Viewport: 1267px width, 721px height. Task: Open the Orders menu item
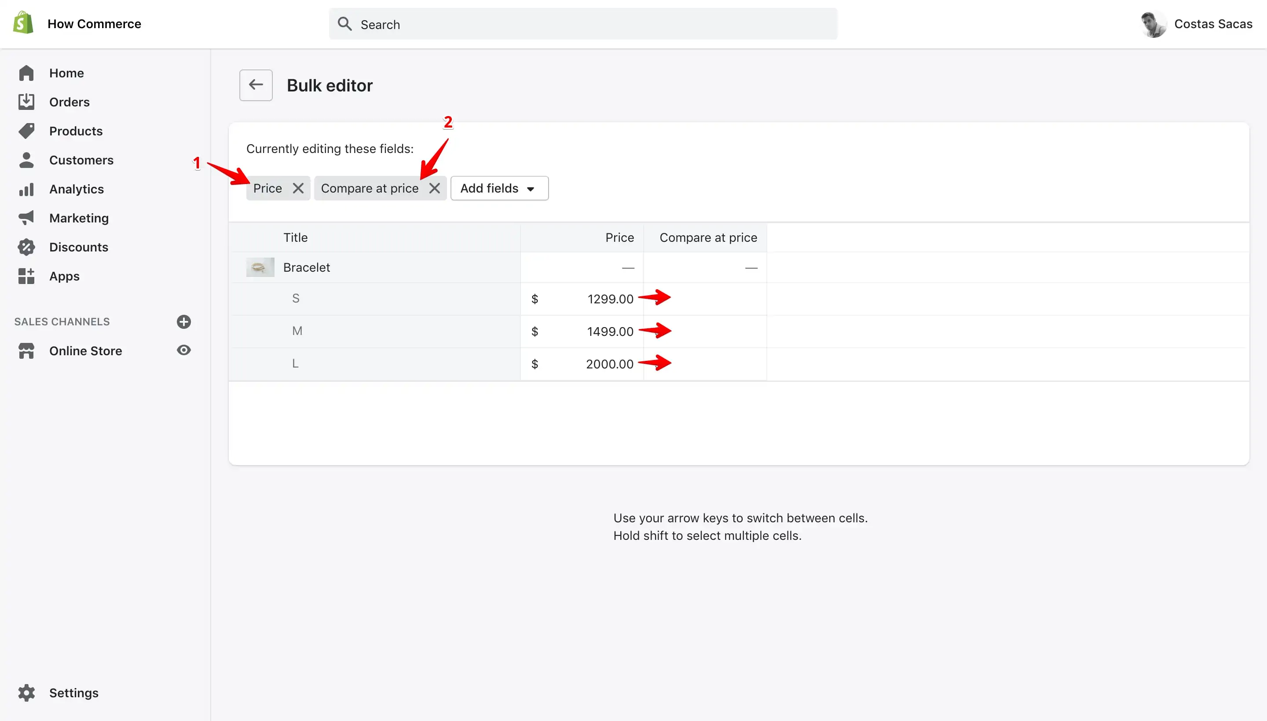70,102
